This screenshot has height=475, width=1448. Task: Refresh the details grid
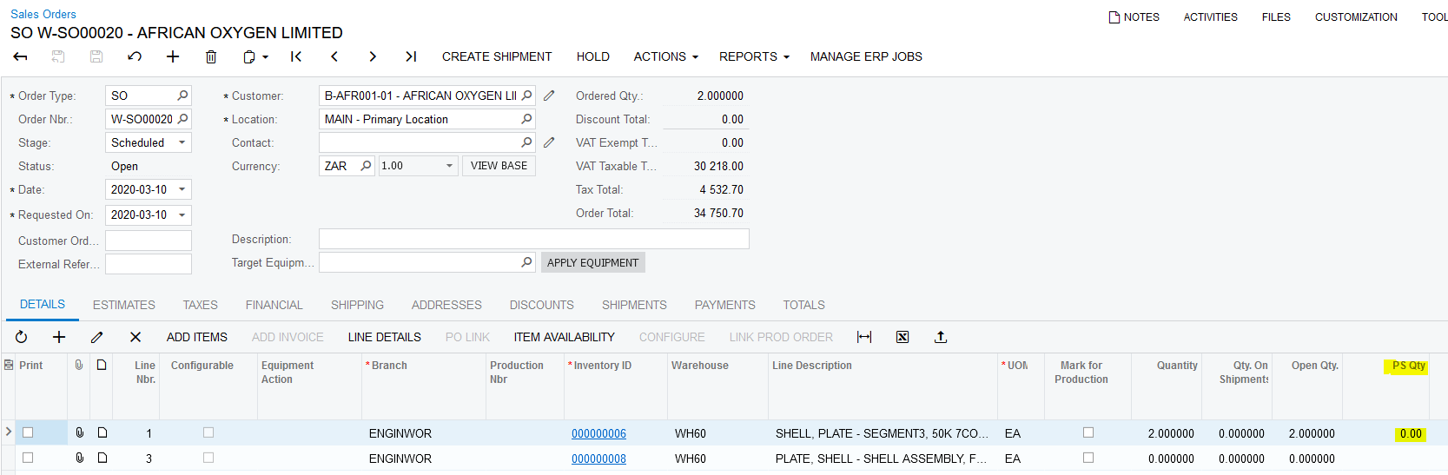click(x=22, y=337)
